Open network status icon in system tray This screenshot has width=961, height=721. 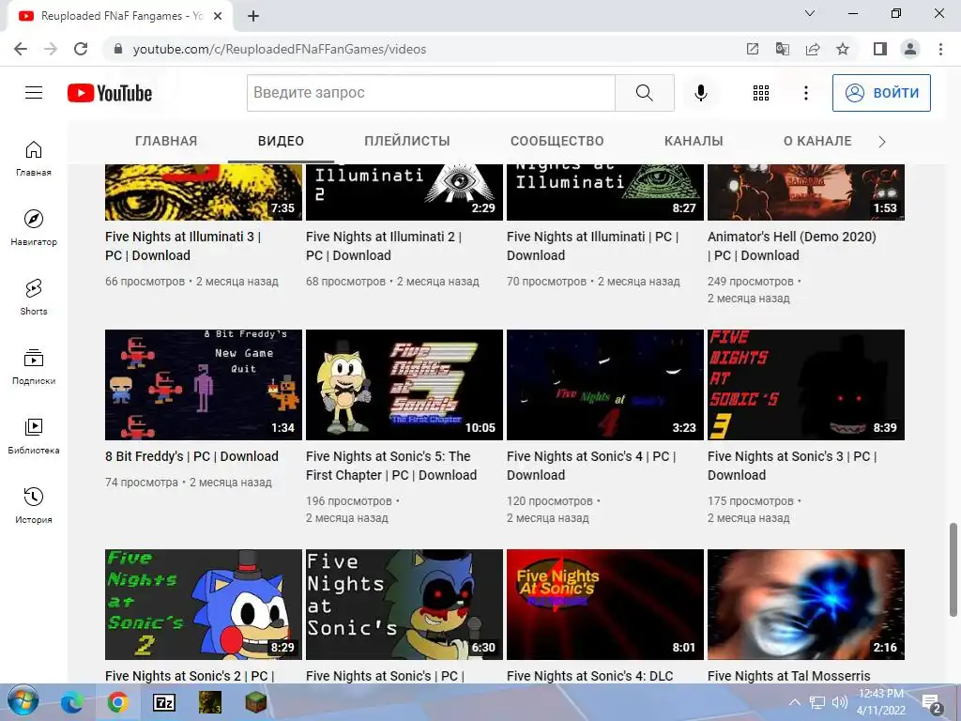coord(817,702)
